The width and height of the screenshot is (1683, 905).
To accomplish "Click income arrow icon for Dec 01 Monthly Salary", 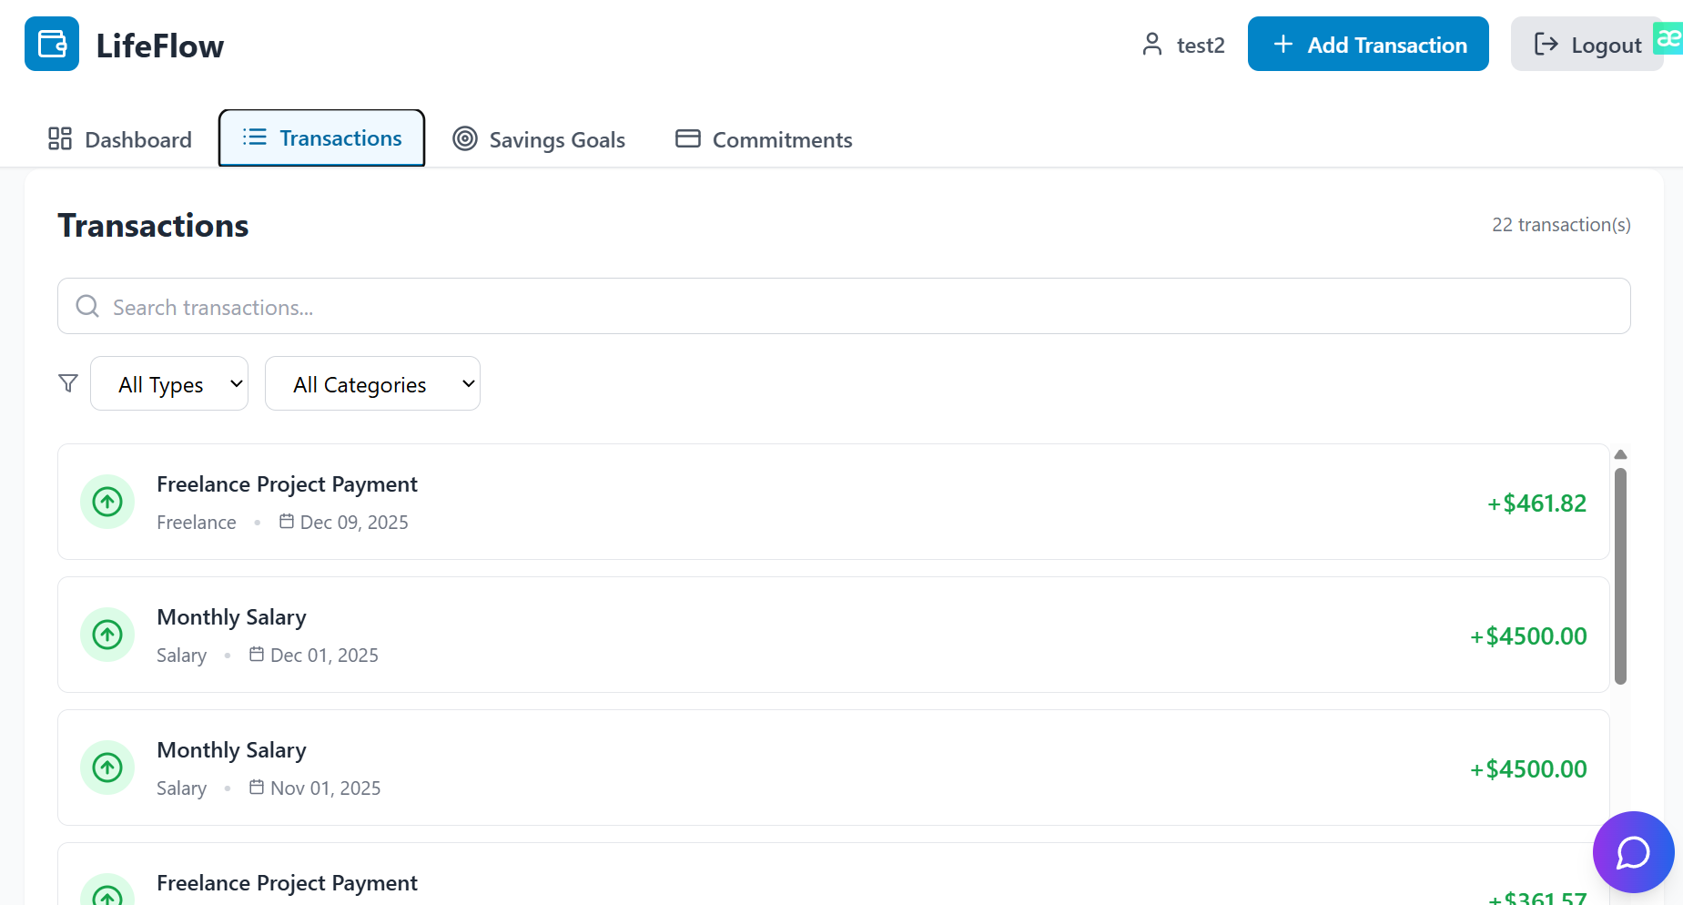I will click(107, 635).
